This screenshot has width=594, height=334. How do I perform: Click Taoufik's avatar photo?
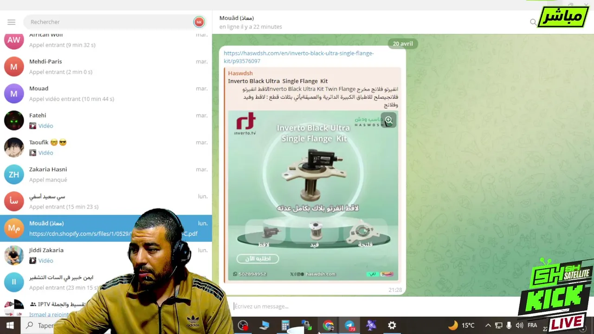[14, 147]
